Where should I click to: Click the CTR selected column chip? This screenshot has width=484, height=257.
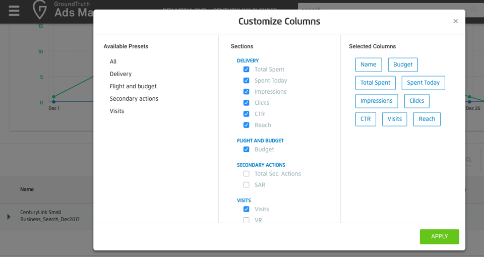(366, 119)
